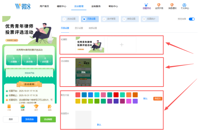
Task: Go to 模板中心 in top navigation
Action: pyautogui.click(x=61, y=6)
